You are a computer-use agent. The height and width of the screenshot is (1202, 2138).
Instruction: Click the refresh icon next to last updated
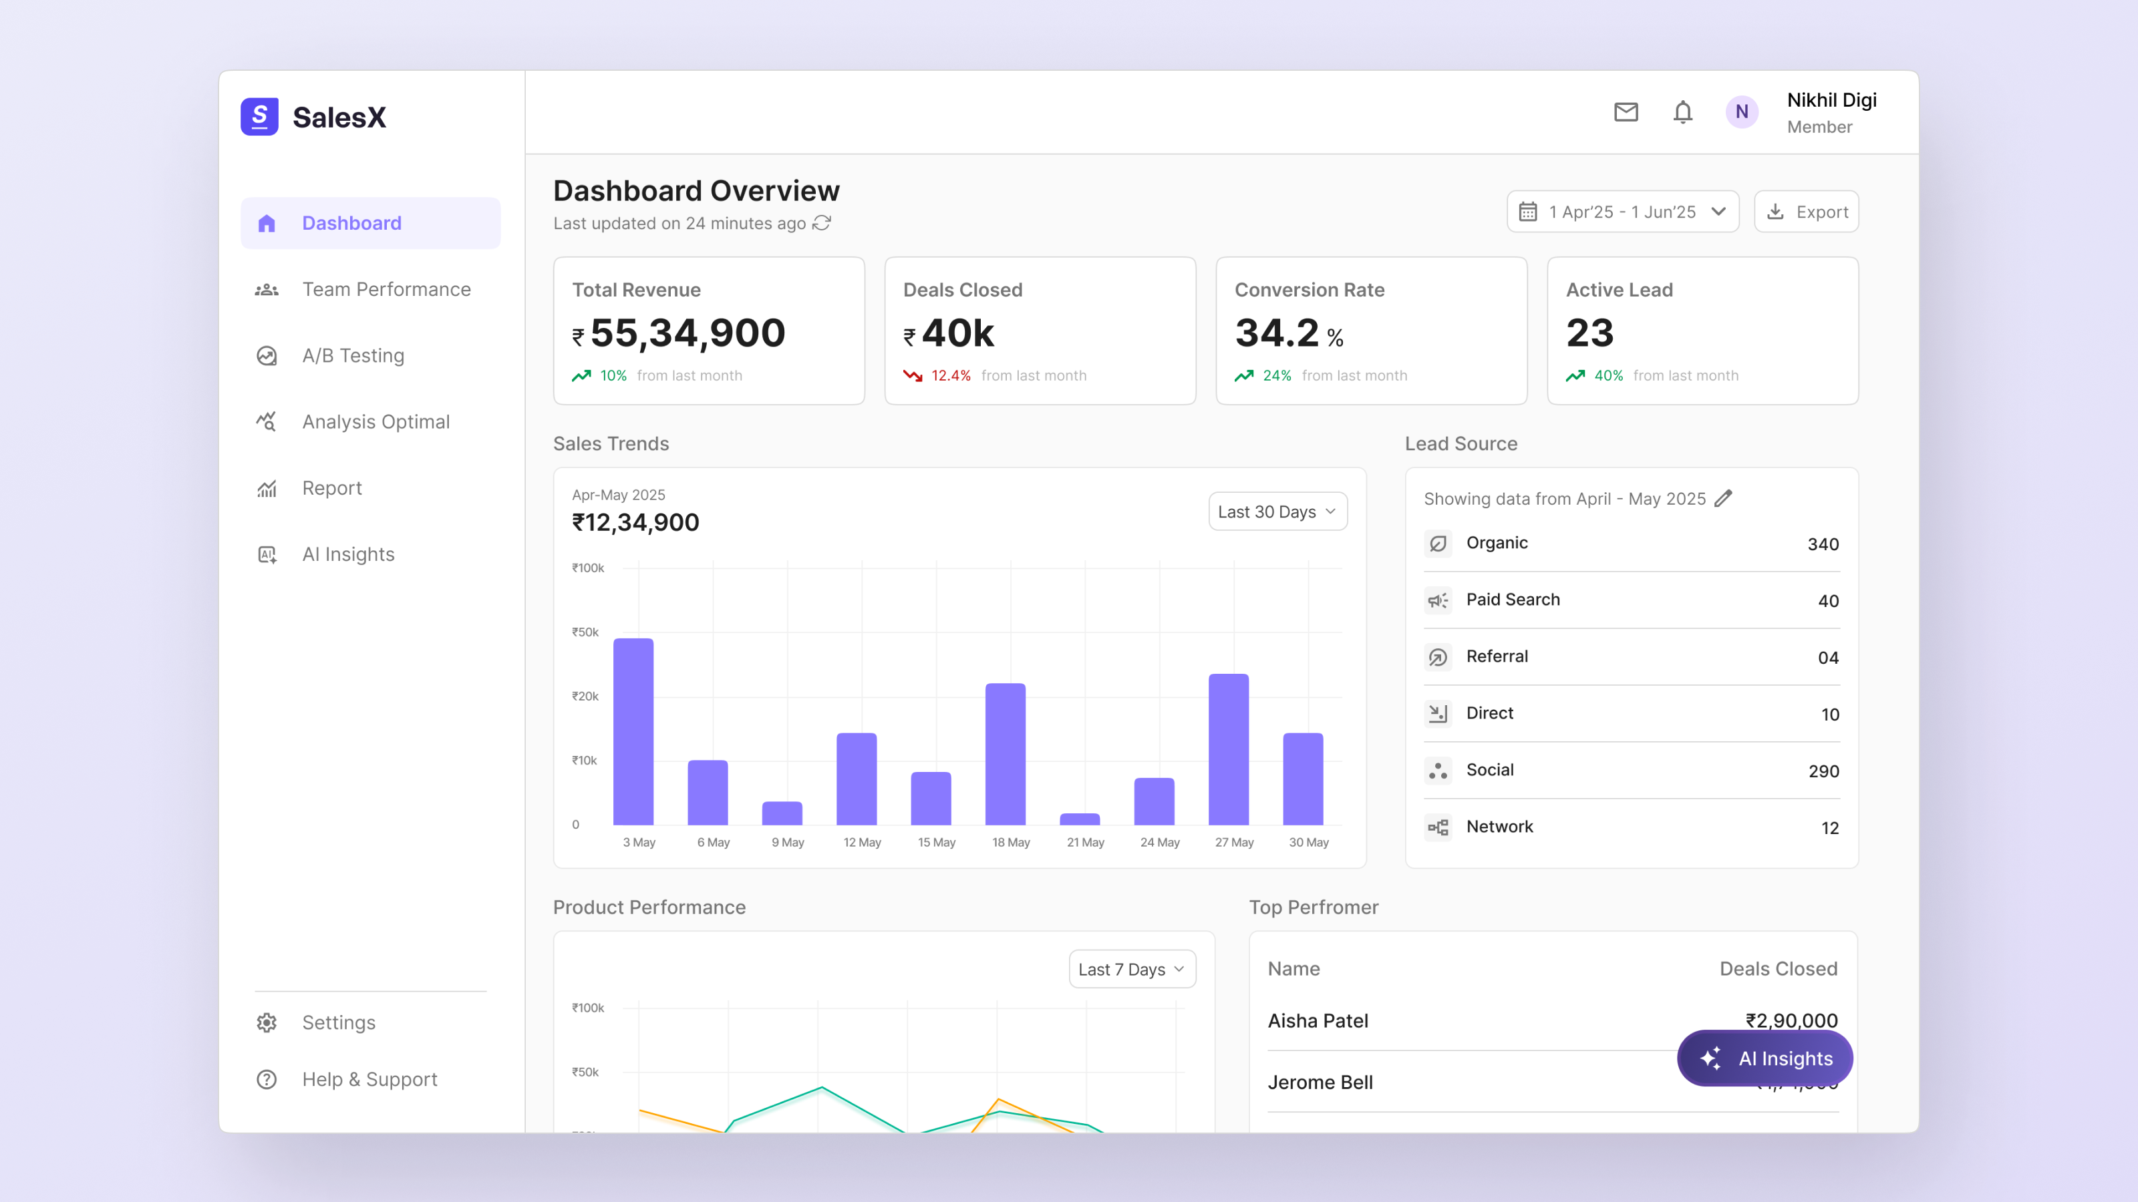[821, 223]
